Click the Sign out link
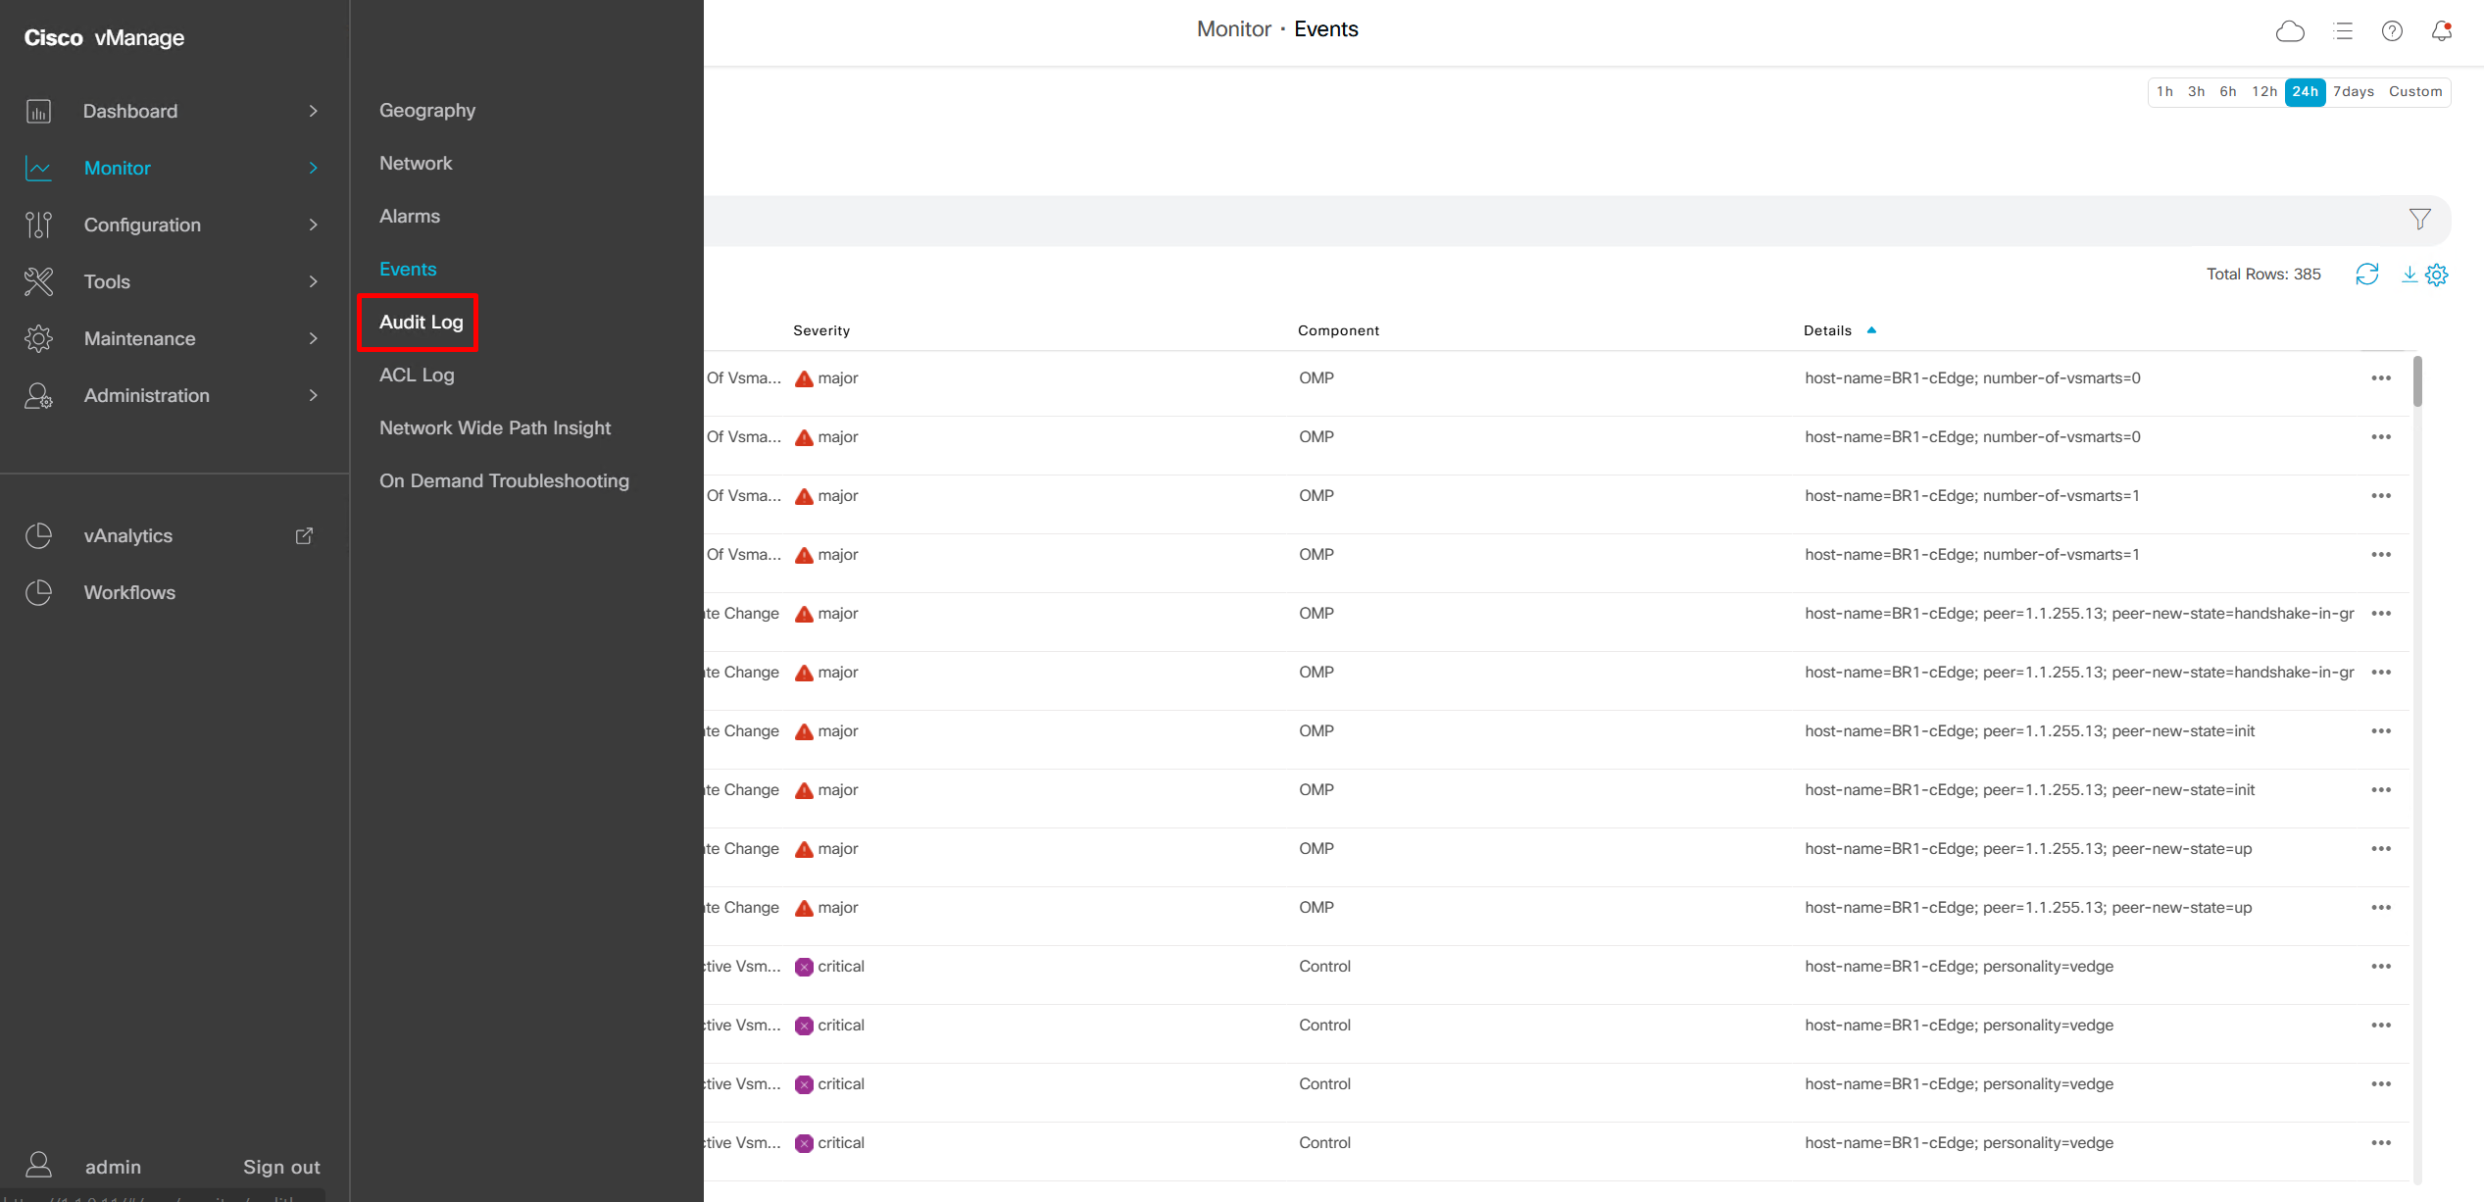 point(281,1167)
